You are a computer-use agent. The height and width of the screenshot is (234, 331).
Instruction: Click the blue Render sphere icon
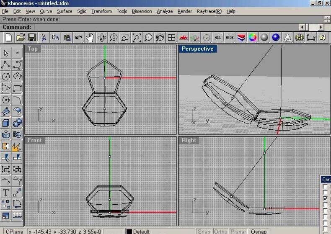pos(276,38)
